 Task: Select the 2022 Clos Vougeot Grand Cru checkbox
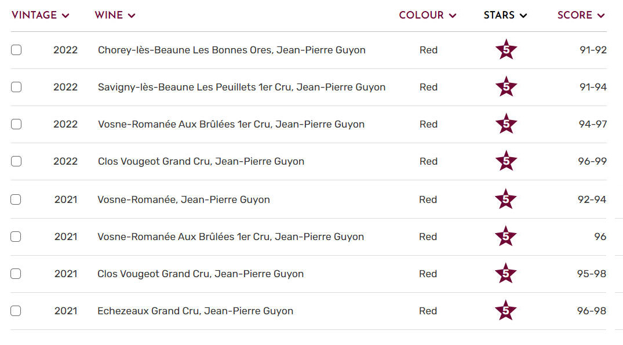coord(16,161)
